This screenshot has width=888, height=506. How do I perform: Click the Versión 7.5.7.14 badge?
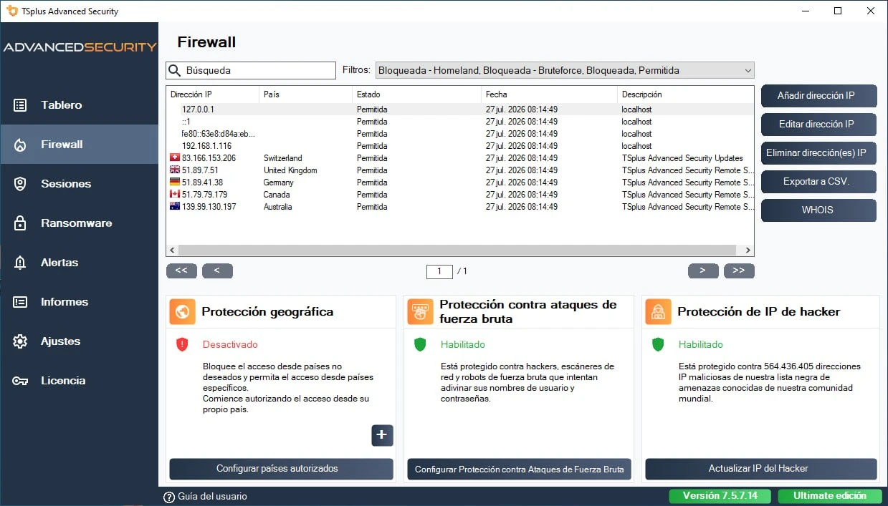720,496
